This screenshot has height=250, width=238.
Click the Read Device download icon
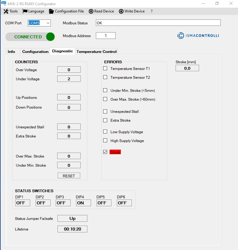pos(91,11)
